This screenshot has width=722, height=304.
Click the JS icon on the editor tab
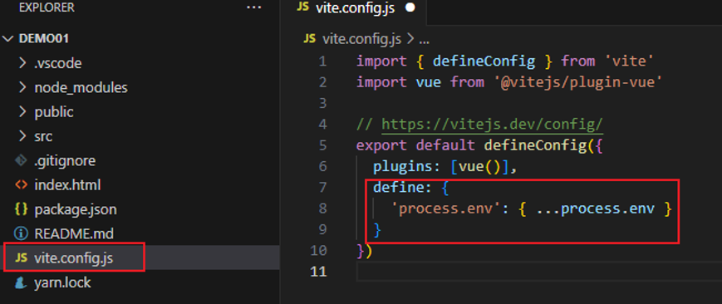pos(303,7)
